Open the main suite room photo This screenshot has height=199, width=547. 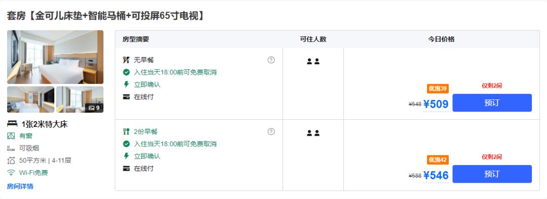pyautogui.click(x=55, y=57)
